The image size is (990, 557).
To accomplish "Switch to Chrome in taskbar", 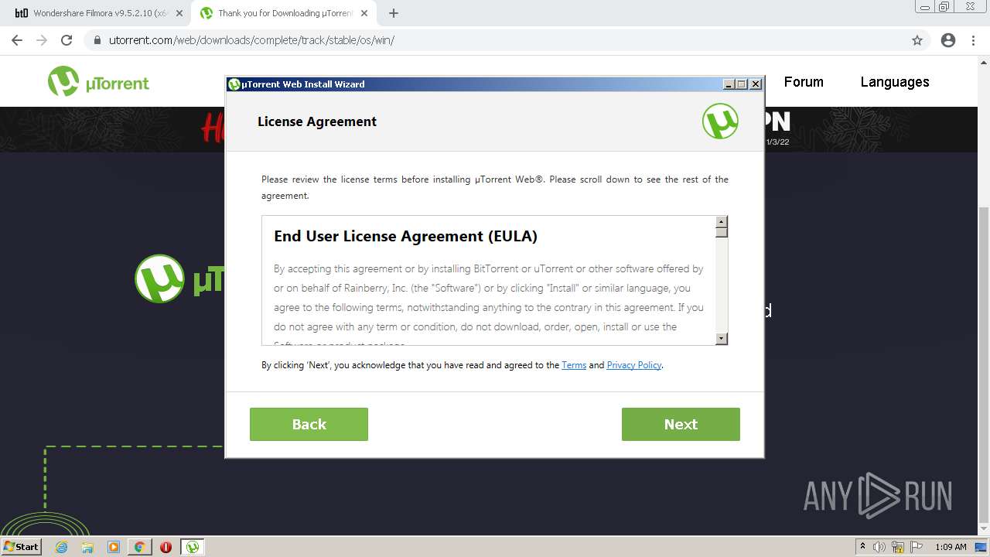I will pyautogui.click(x=140, y=547).
